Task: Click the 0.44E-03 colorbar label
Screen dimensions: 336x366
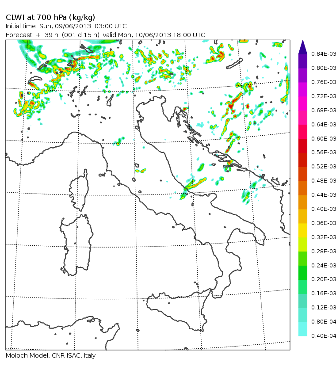Action: tap(324, 194)
